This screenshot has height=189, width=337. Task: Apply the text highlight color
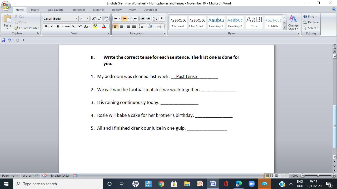[95, 26]
